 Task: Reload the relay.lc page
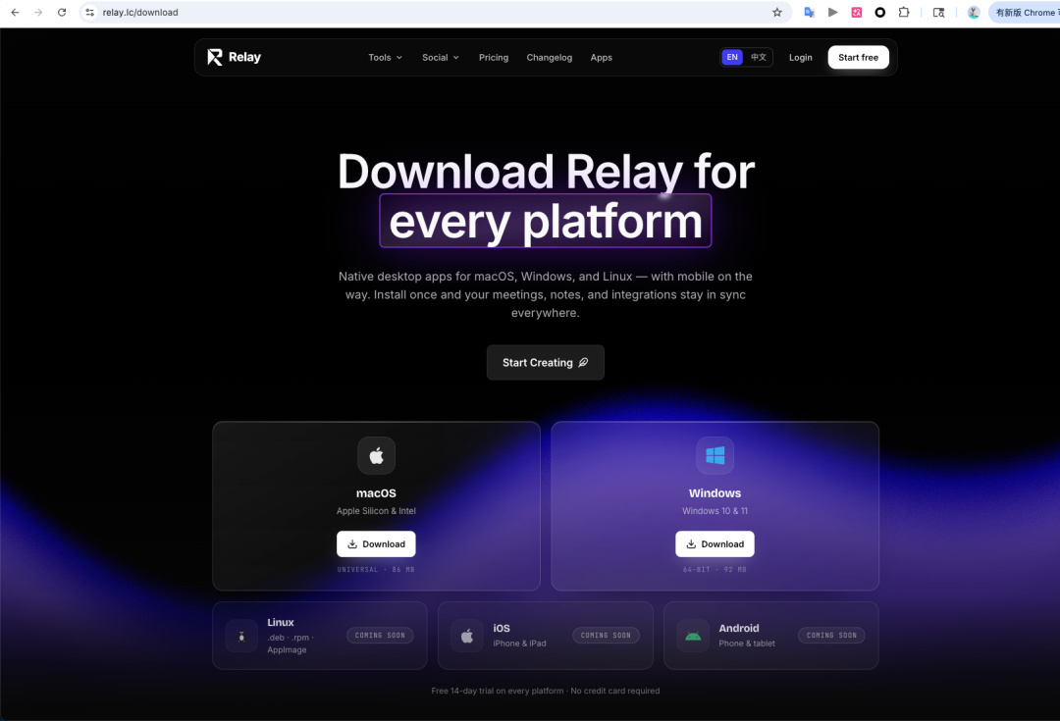[62, 12]
